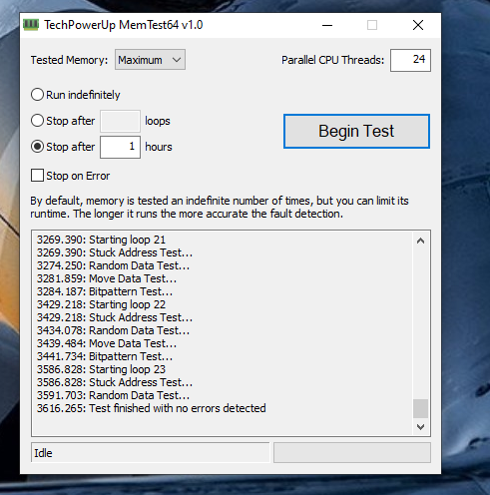Click the log scrollbar thumb
490x495 pixels.
pos(420,408)
